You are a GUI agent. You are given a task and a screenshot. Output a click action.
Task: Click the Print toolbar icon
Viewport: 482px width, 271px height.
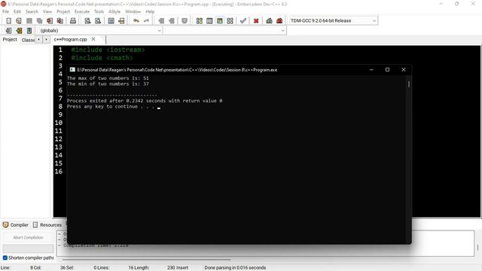tap(73, 21)
